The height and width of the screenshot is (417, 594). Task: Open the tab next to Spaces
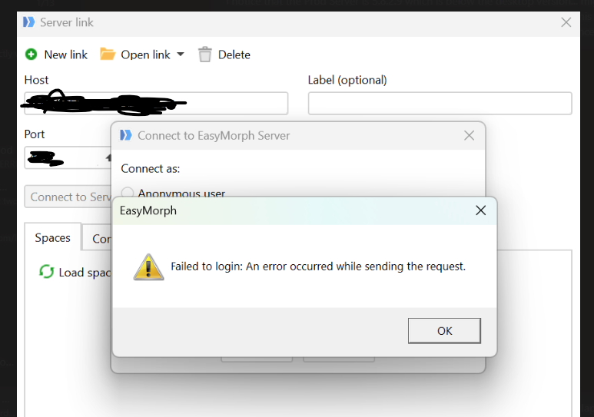[98, 239]
